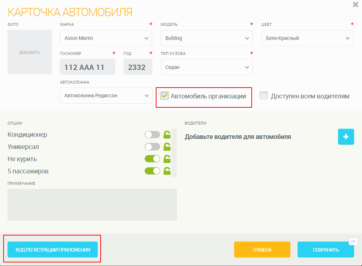Enable the Универсал option switch
The width and height of the screenshot is (362, 266).
pyautogui.click(x=152, y=147)
